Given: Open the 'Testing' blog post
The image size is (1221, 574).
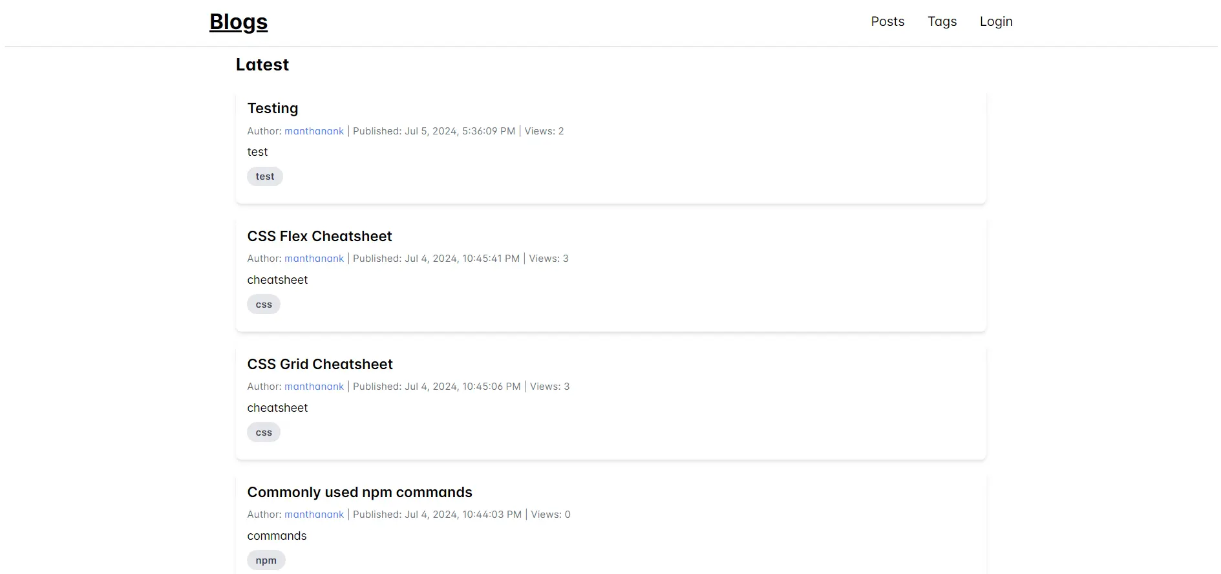Looking at the screenshot, I should pyautogui.click(x=272, y=108).
